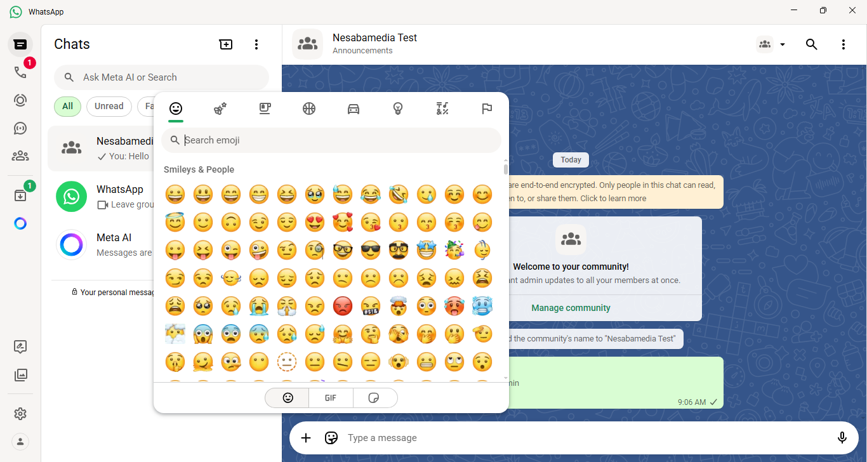Screen dimensions: 867x462
Task: Select the Unread chat filter
Action: tap(109, 107)
